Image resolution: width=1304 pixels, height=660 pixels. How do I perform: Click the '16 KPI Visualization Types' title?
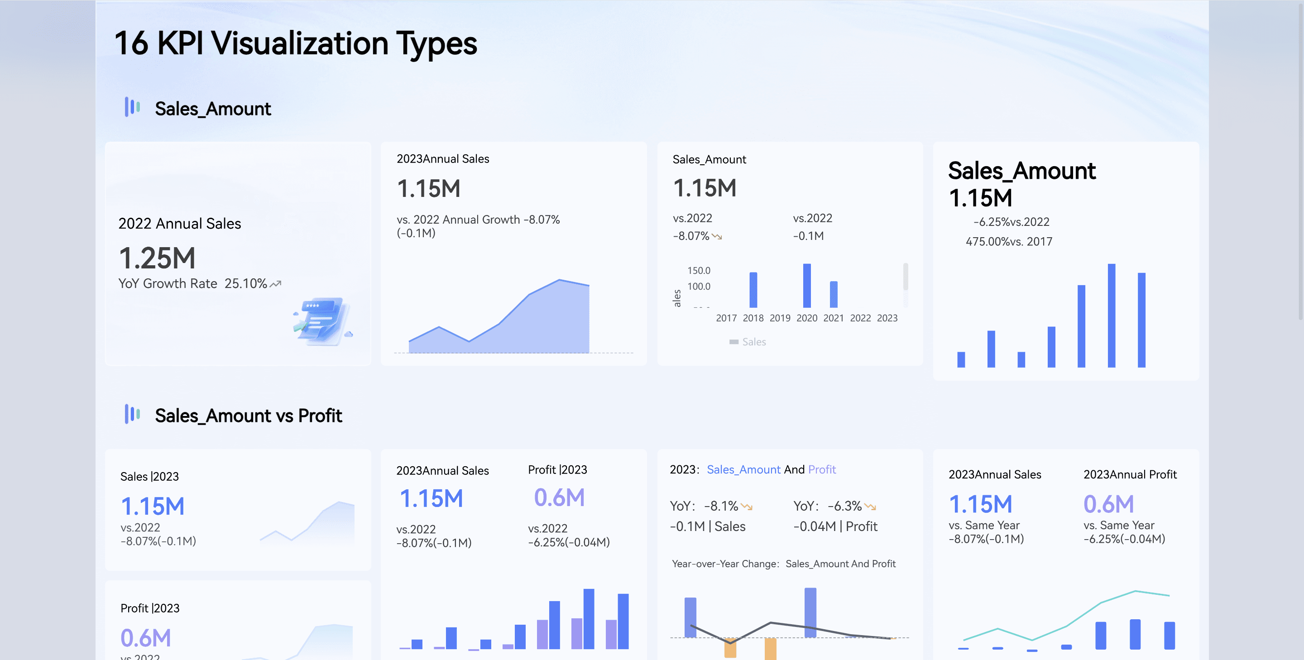tap(296, 43)
